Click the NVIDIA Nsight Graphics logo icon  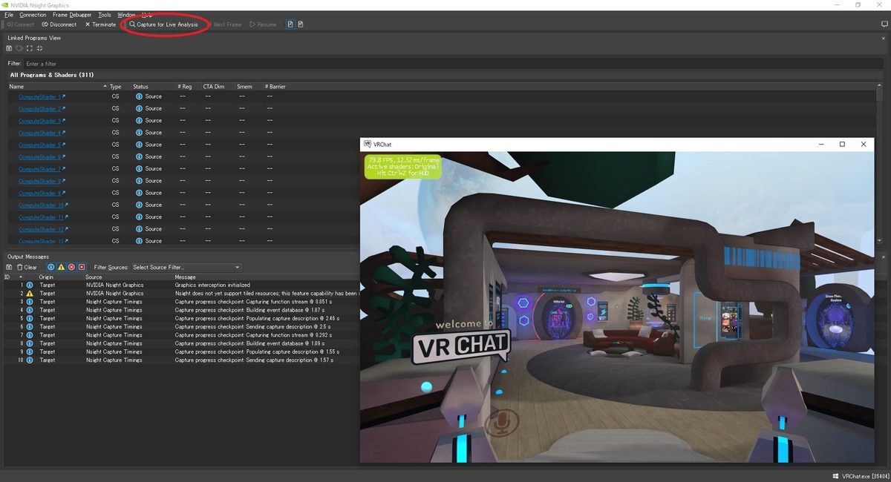pyautogui.click(x=6, y=4)
